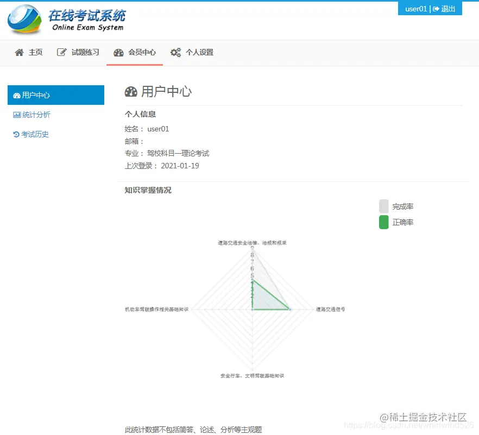Click the 邮箱 label line
This screenshot has height=435, width=479.
(x=134, y=141)
